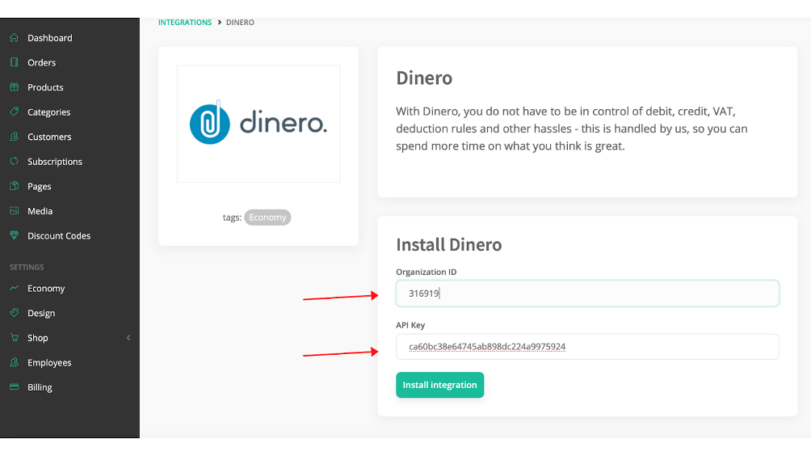
Task: Open the Products section
Action: point(45,87)
